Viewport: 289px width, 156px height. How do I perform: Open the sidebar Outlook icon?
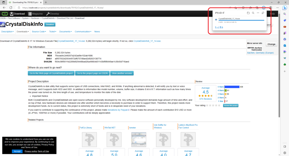click(285, 45)
